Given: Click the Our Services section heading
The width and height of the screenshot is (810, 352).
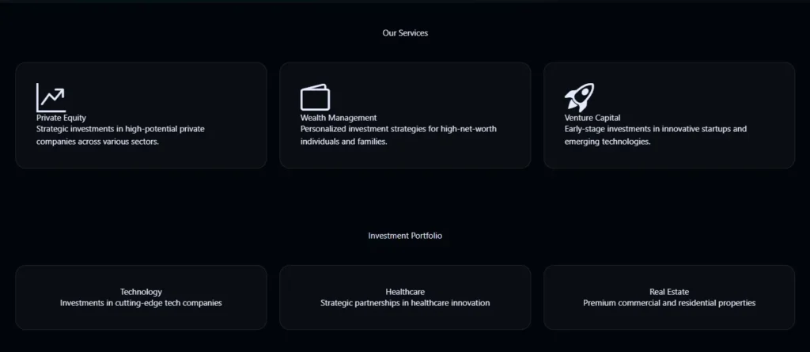Looking at the screenshot, I should point(405,33).
